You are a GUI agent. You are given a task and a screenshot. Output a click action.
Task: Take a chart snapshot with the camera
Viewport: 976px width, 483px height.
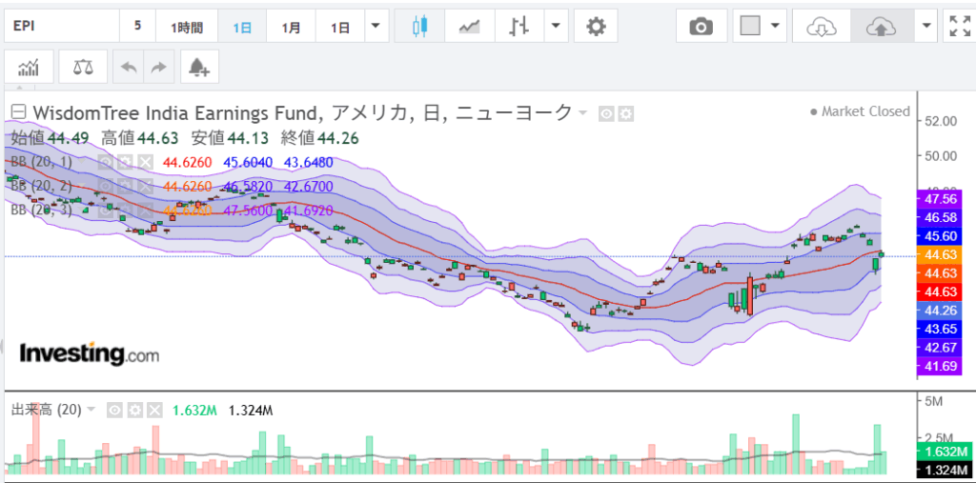[x=701, y=26]
